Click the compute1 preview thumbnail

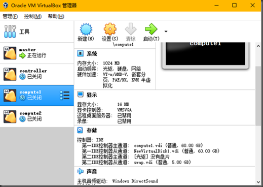coord(205,55)
